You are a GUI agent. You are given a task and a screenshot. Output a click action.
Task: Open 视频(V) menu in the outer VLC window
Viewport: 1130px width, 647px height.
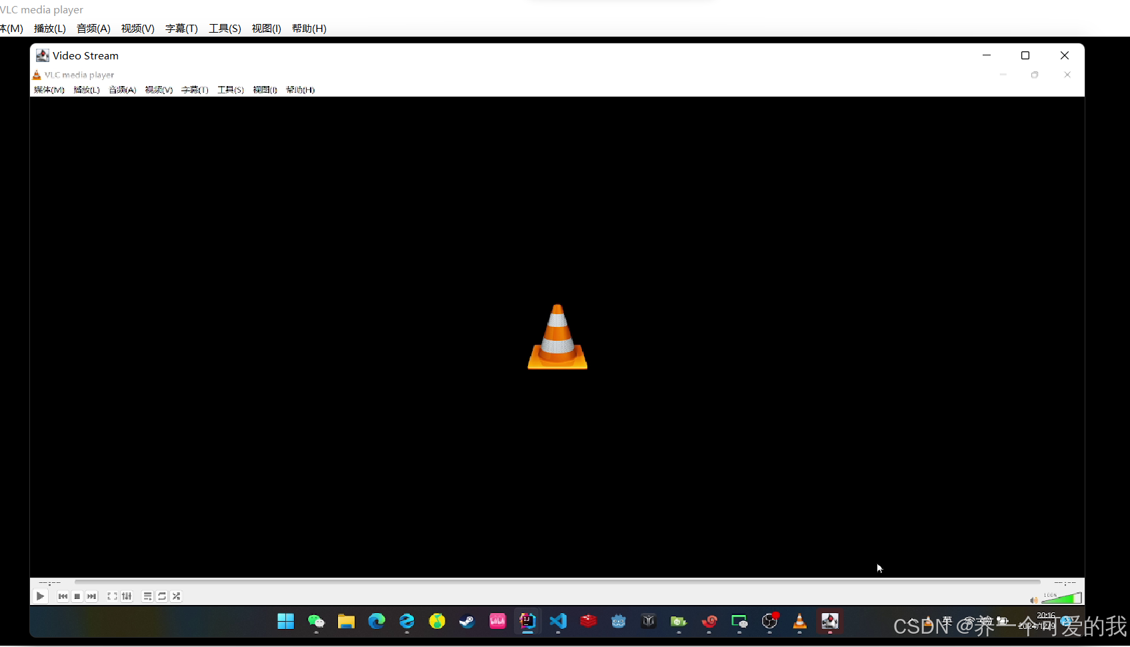coord(138,28)
